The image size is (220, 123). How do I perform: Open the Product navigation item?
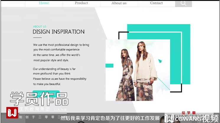point(82,3)
